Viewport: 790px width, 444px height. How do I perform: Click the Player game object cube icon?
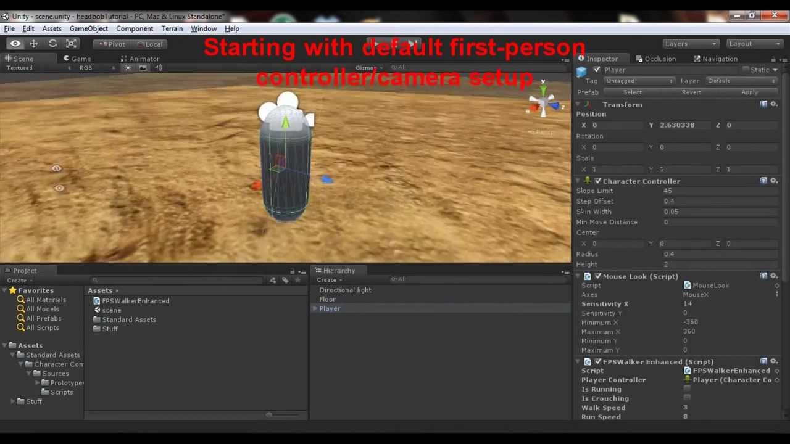pos(581,72)
